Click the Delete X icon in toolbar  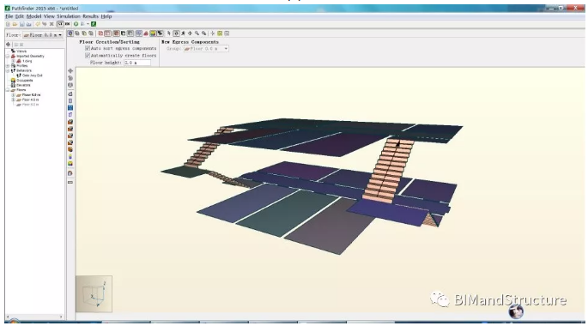coord(52,24)
